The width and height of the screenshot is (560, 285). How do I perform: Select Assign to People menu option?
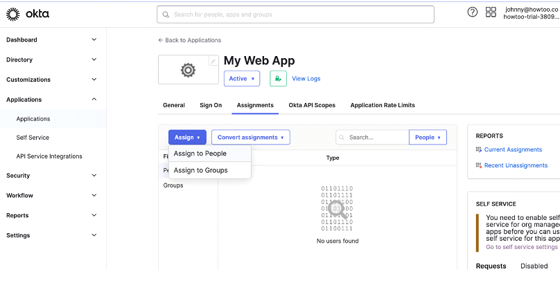200,154
